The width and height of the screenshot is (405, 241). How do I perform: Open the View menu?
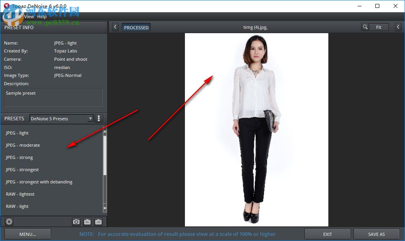pos(29,17)
